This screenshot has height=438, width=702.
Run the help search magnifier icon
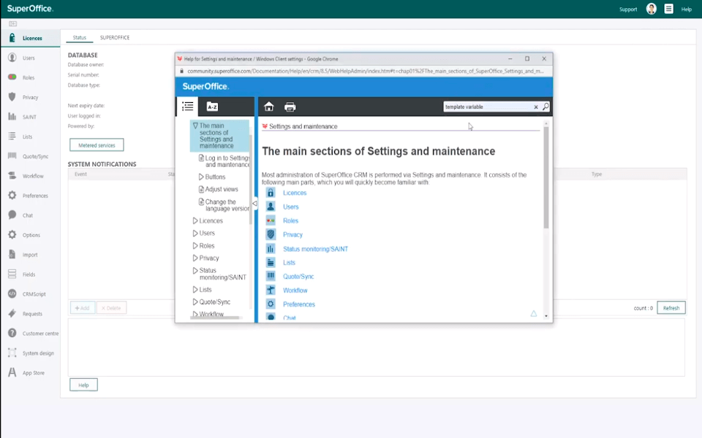pyautogui.click(x=546, y=107)
